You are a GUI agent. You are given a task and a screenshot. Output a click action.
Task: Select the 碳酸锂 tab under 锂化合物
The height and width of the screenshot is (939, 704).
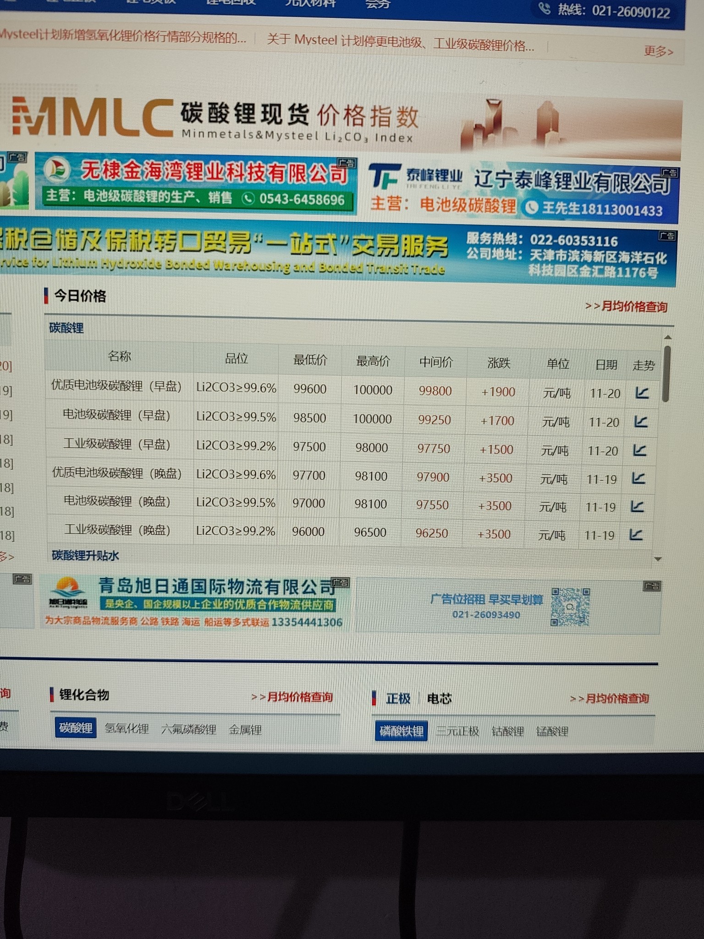click(76, 728)
